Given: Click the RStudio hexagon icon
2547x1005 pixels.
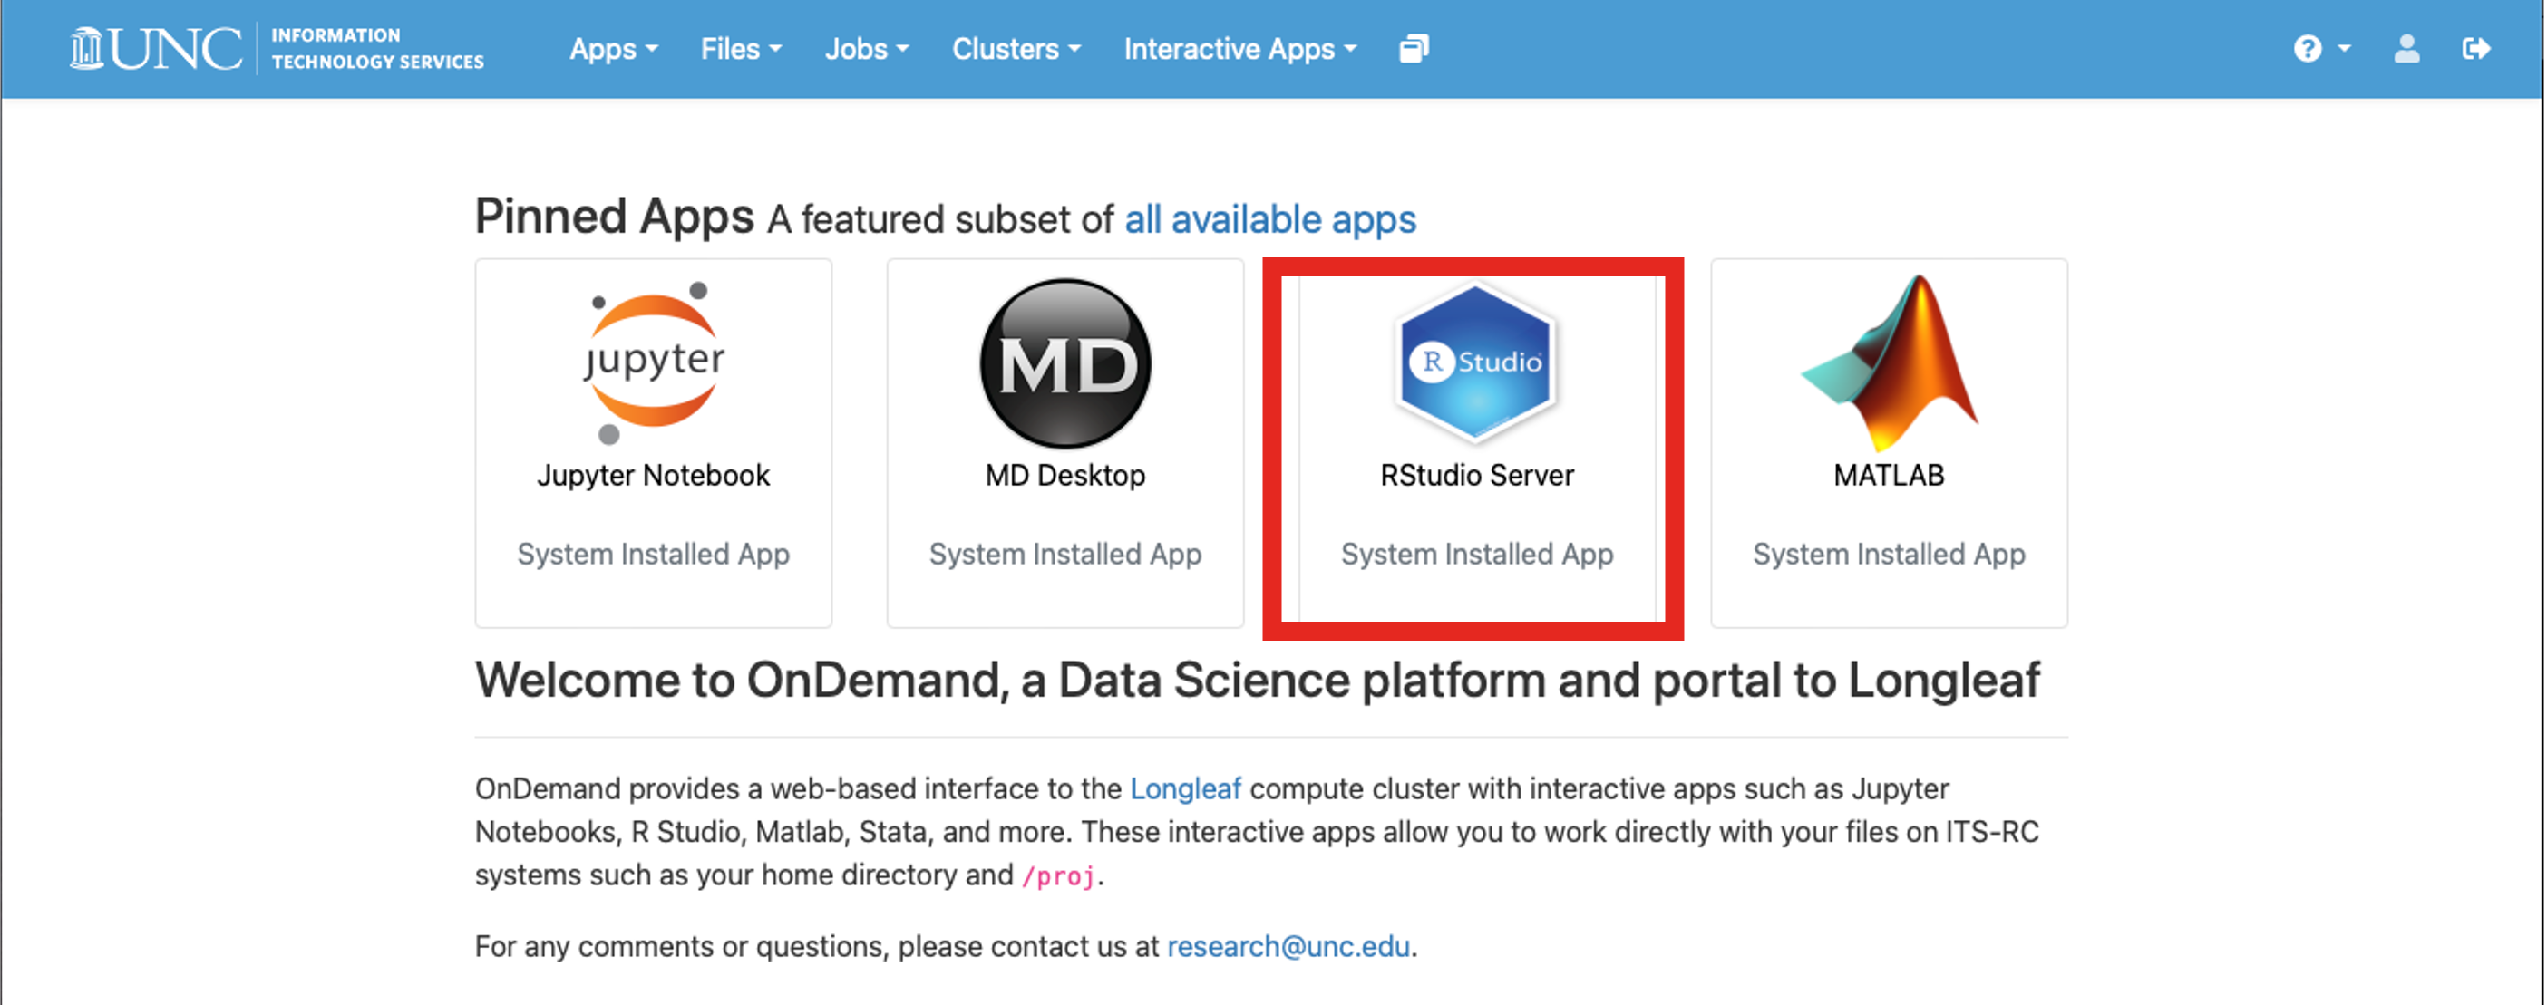Looking at the screenshot, I should [1476, 362].
